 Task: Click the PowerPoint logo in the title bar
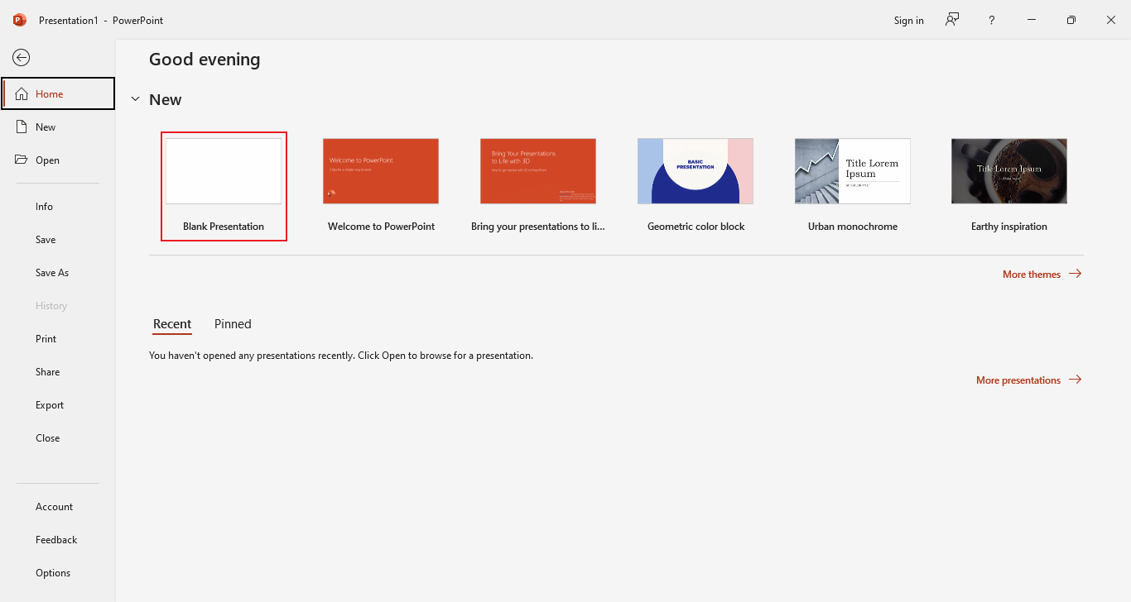[18, 19]
